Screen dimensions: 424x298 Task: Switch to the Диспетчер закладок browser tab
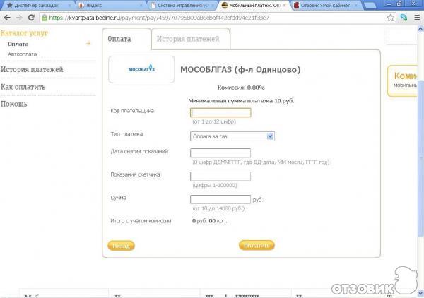pos(37,5)
